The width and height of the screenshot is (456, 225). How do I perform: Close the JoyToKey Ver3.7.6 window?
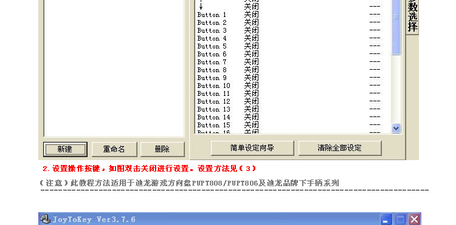point(414,220)
